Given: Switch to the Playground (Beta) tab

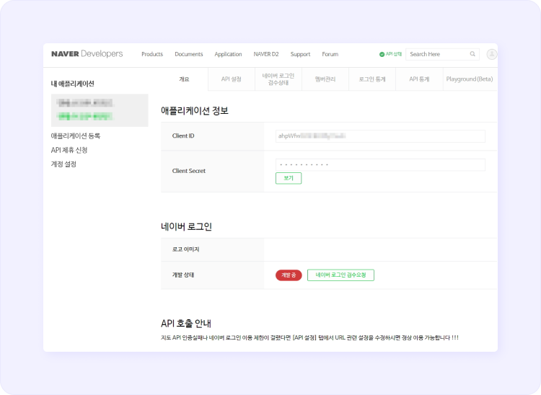Looking at the screenshot, I should click(470, 79).
